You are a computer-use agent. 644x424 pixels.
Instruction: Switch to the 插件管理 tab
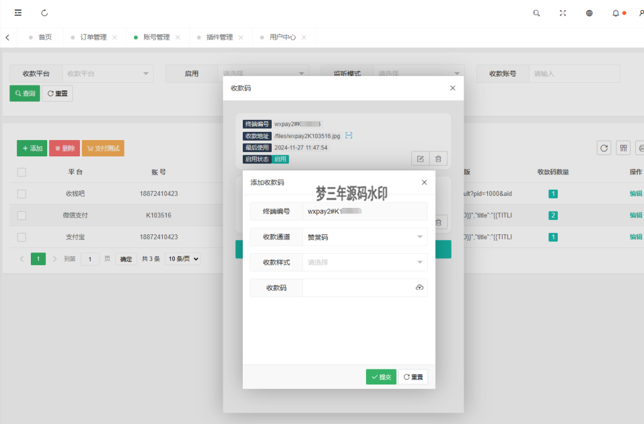(219, 37)
